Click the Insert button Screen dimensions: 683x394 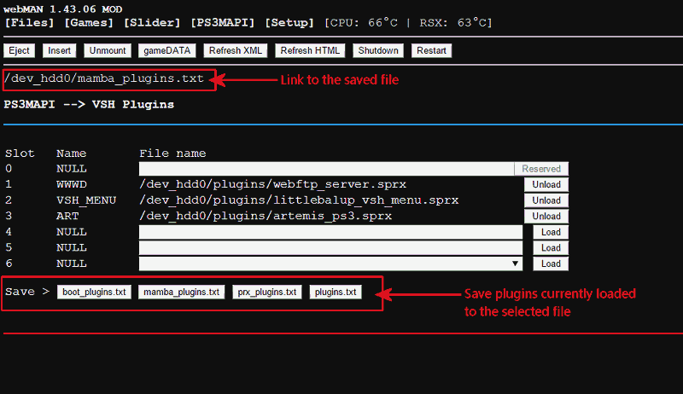tap(59, 50)
